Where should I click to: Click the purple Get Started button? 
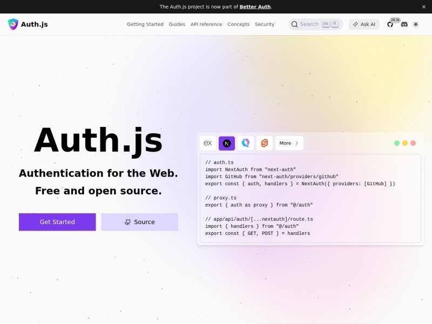(57, 222)
